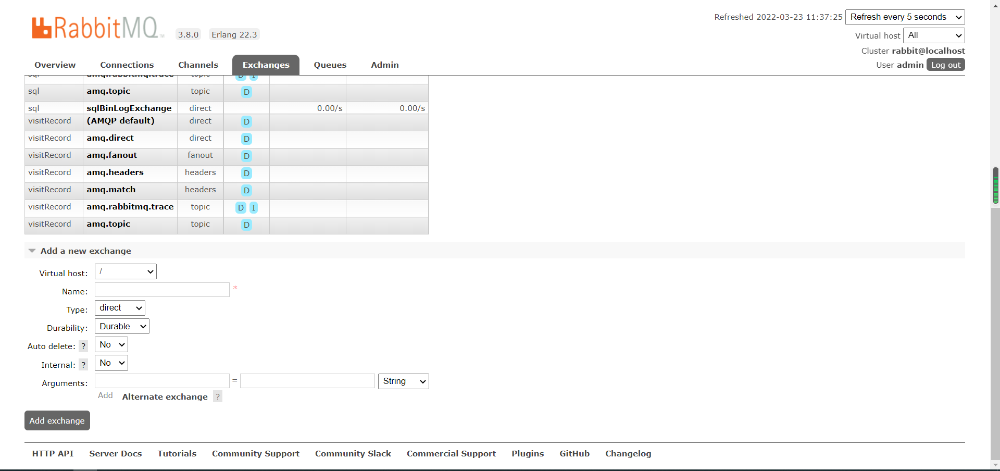
Task: Click D badge in visitRecord amq.rabbitmq.trace row
Action: coord(241,208)
